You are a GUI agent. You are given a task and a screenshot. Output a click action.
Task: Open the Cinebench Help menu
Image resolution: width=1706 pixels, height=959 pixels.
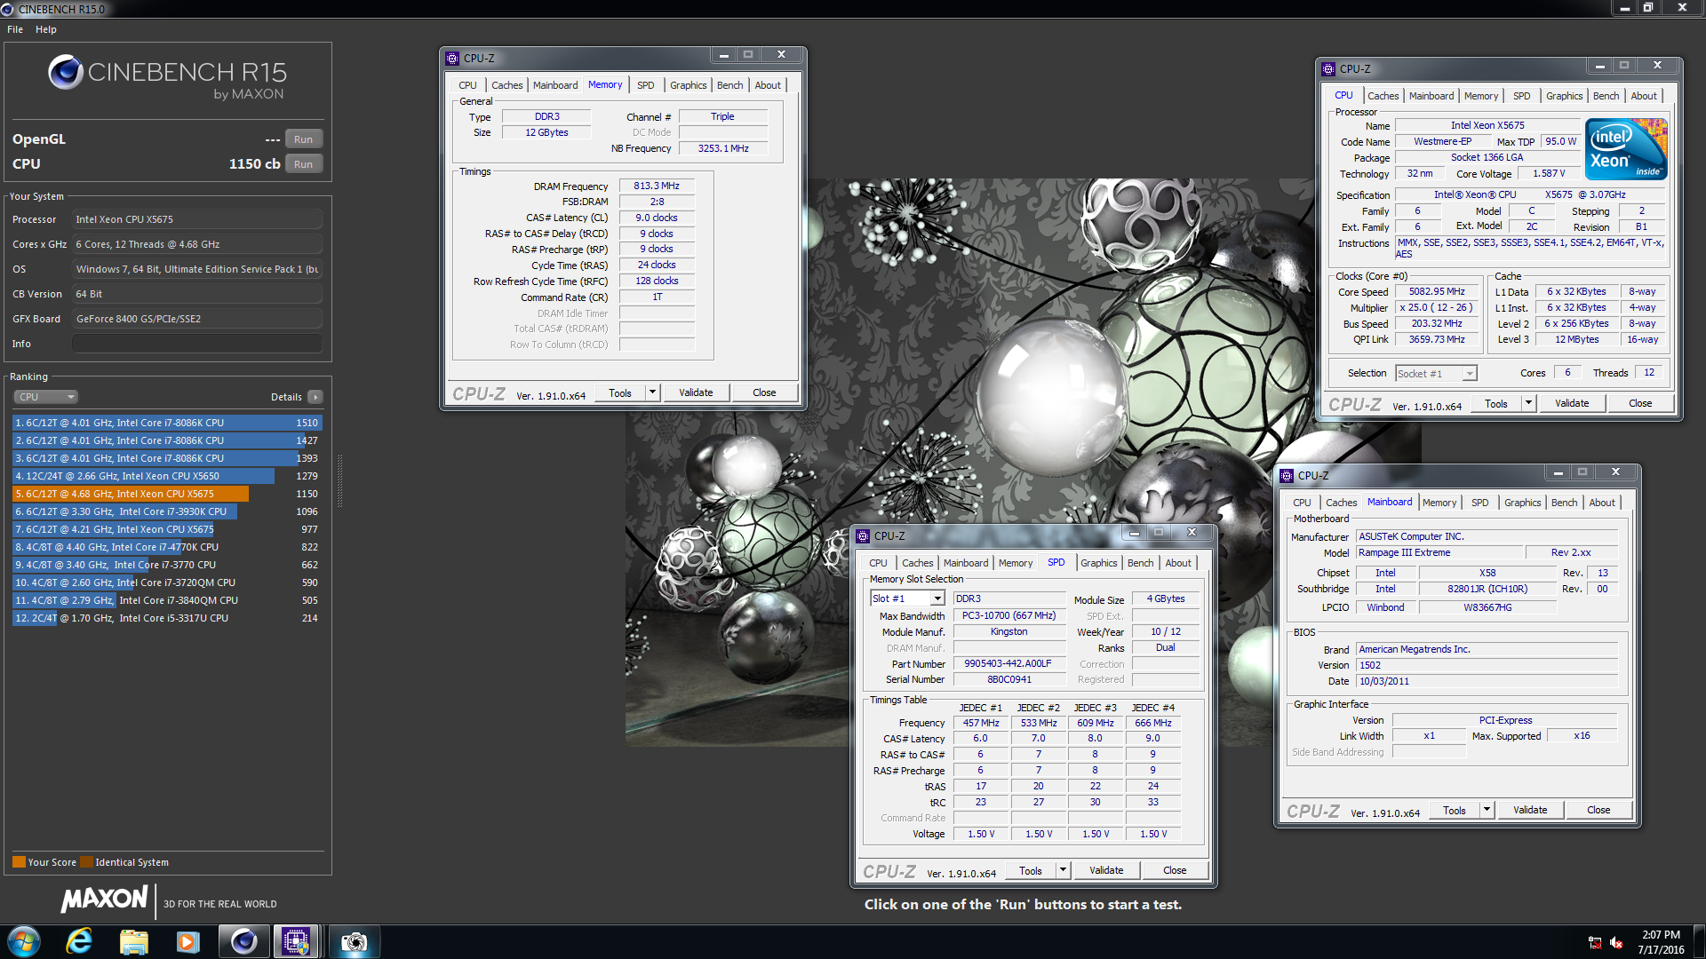46,29
